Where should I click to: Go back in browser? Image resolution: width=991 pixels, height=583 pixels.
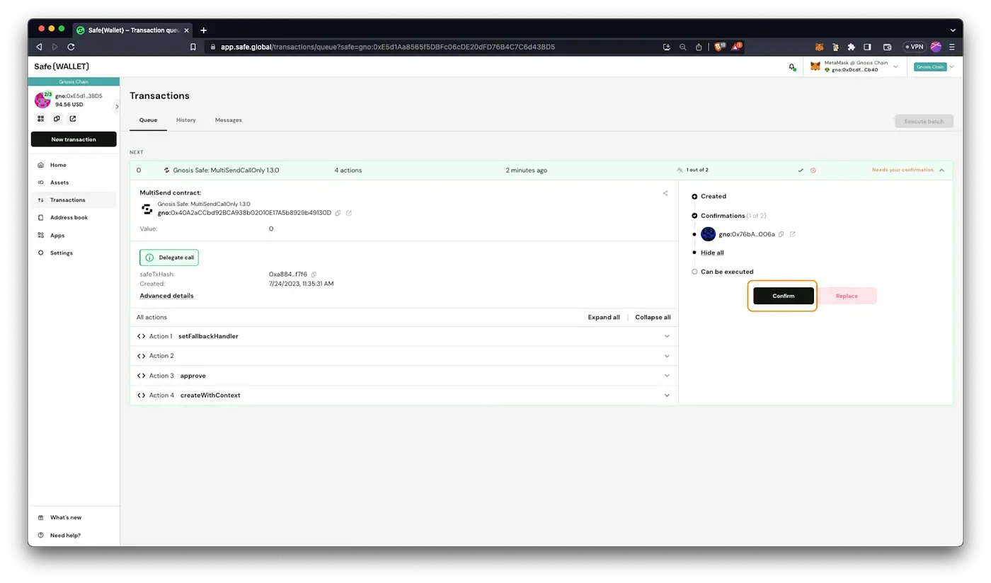point(39,47)
